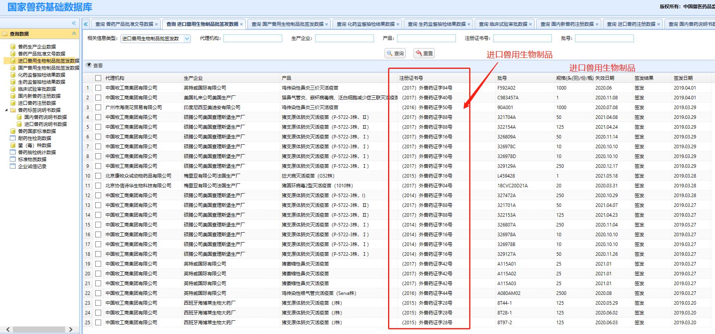Open the 相关信息类型 dropdown

pyautogui.click(x=187, y=38)
